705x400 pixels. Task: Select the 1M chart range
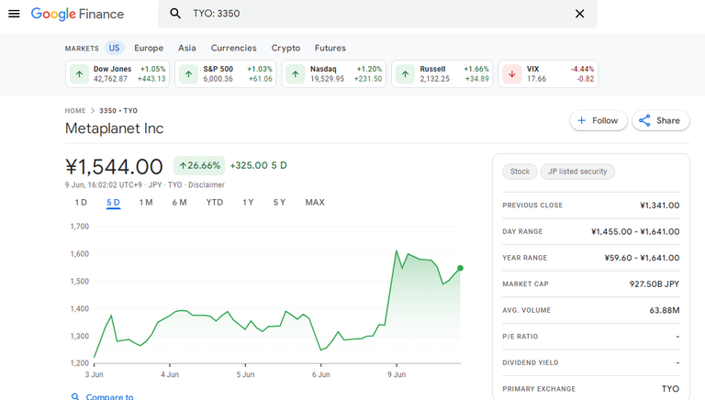(146, 202)
